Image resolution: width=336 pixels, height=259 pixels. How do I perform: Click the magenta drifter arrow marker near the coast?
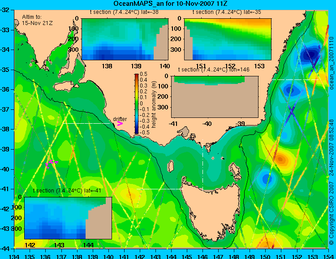click(120, 124)
